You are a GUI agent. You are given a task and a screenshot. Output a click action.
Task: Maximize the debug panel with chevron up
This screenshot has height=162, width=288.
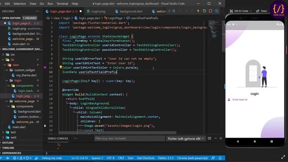pos(216,138)
